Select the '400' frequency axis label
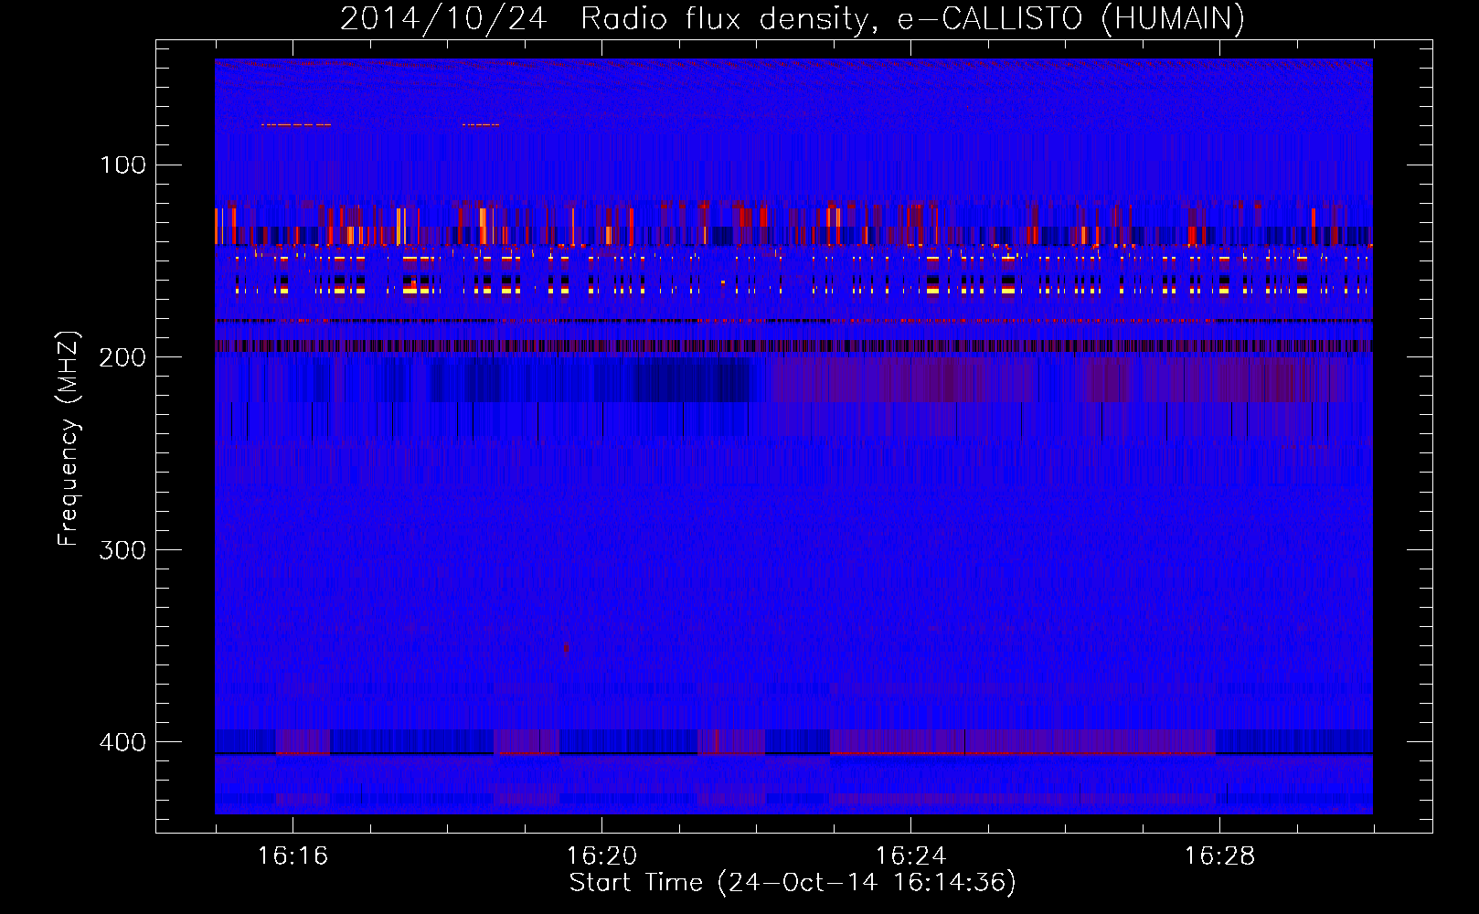Screen dimensions: 1479x914 [122, 741]
